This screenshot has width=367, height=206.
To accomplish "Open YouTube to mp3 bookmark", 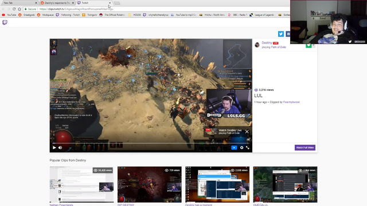I will coord(183,15).
